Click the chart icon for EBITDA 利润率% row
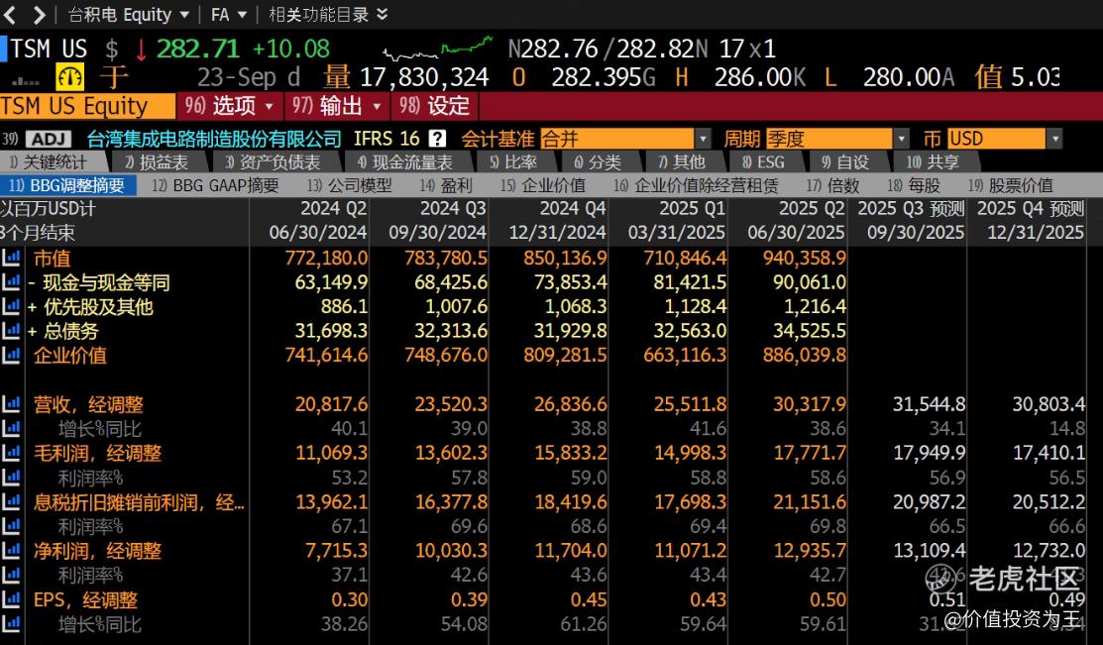The width and height of the screenshot is (1103, 645). tap(11, 526)
